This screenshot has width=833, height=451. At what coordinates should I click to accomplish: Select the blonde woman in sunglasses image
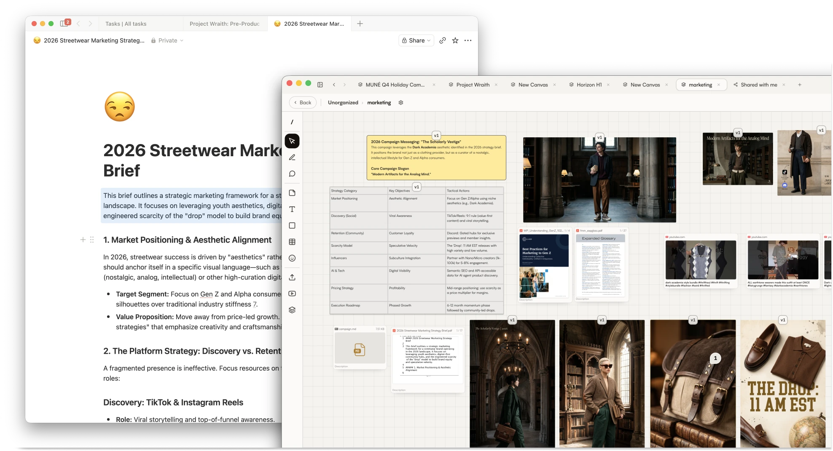pos(602,384)
